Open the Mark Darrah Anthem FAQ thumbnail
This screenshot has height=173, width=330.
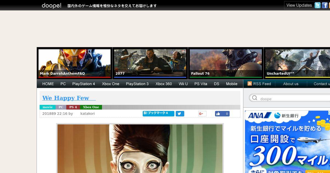(x=75, y=63)
